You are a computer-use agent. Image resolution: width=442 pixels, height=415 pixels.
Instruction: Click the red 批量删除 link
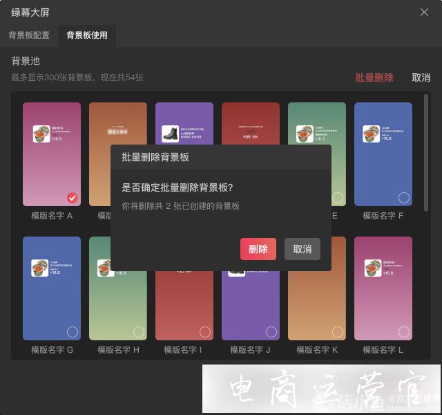pyautogui.click(x=374, y=77)
